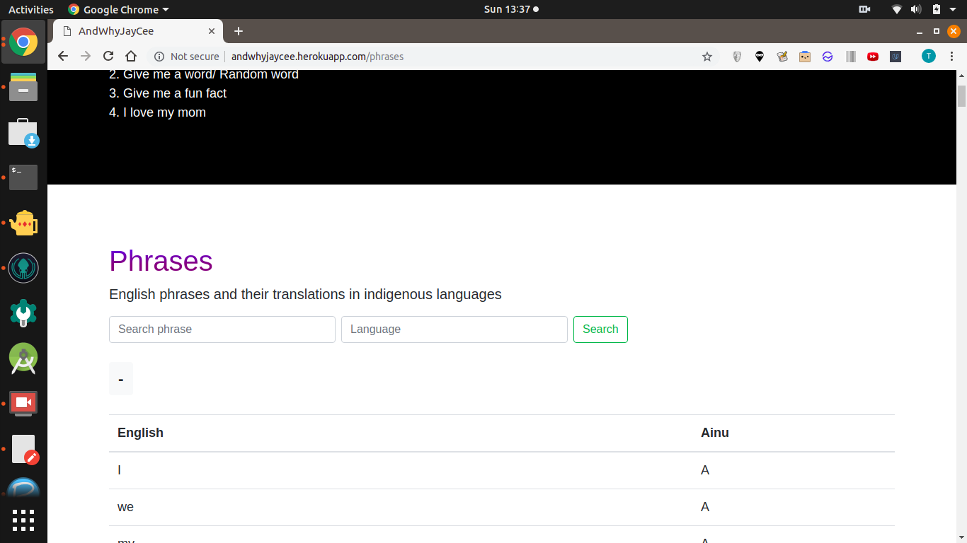Open the Chrome three-dot menu
The image size is (967, 543).
[951, 57]
